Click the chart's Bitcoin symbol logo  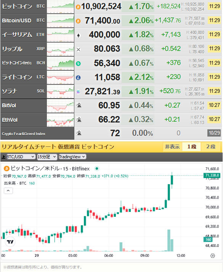(x=6, y=169)
